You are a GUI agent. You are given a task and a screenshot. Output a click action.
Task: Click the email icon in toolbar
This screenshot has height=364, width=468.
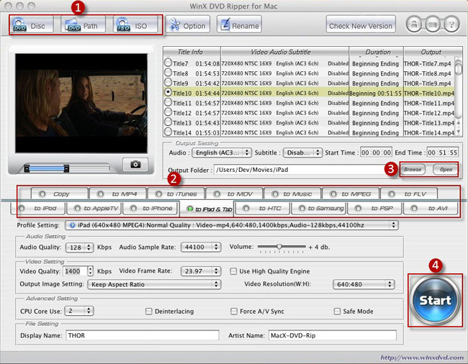433,24
